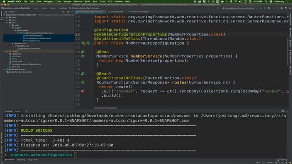The width and height of the screenshot is (292, 164).
Task: Click bean gutter icon on line 27
Action: (x=83, y=56)
